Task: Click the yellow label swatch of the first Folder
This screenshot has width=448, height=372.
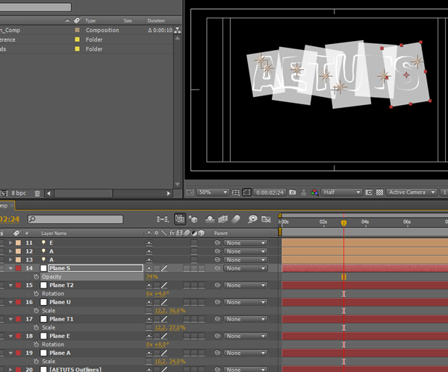Action: pyautogui.click(x=77, y=40)
